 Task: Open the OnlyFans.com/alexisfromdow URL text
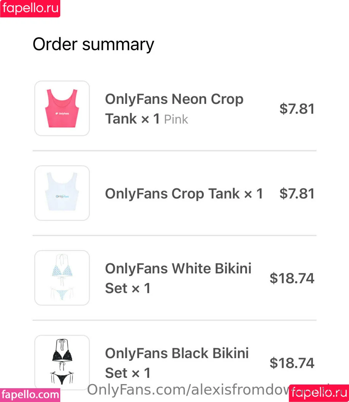pyautogui.click(x=186, y=390)
